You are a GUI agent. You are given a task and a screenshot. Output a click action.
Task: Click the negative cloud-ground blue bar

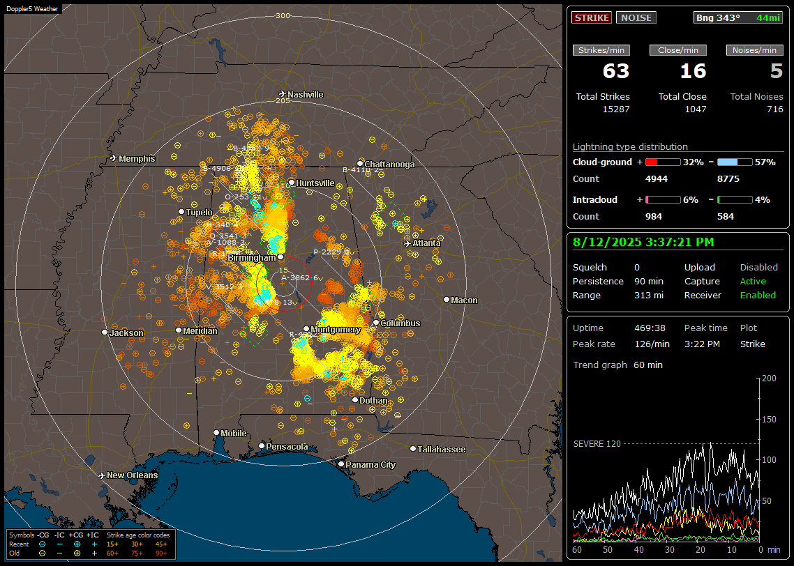(735, 162)
